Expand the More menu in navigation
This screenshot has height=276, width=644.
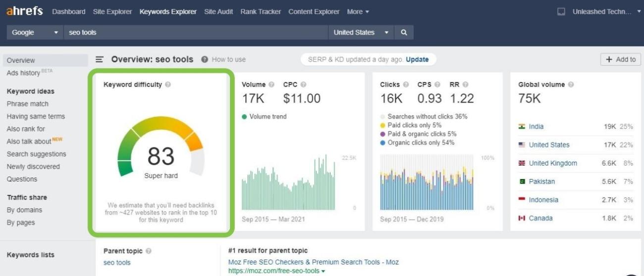[358, 11]
